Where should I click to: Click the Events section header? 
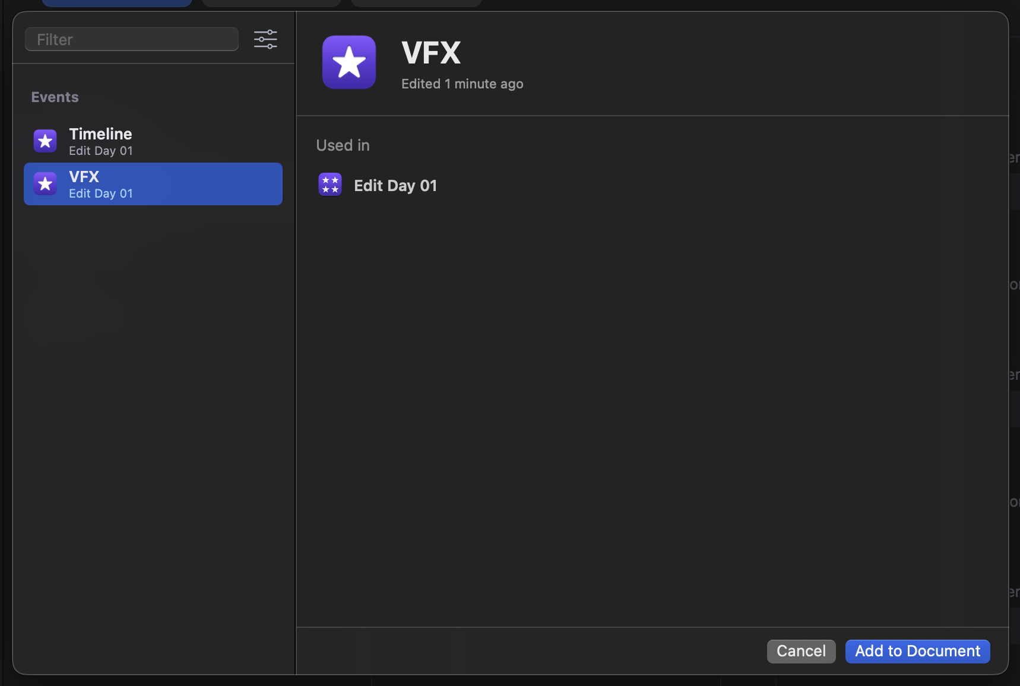click(x=55, y=97)
